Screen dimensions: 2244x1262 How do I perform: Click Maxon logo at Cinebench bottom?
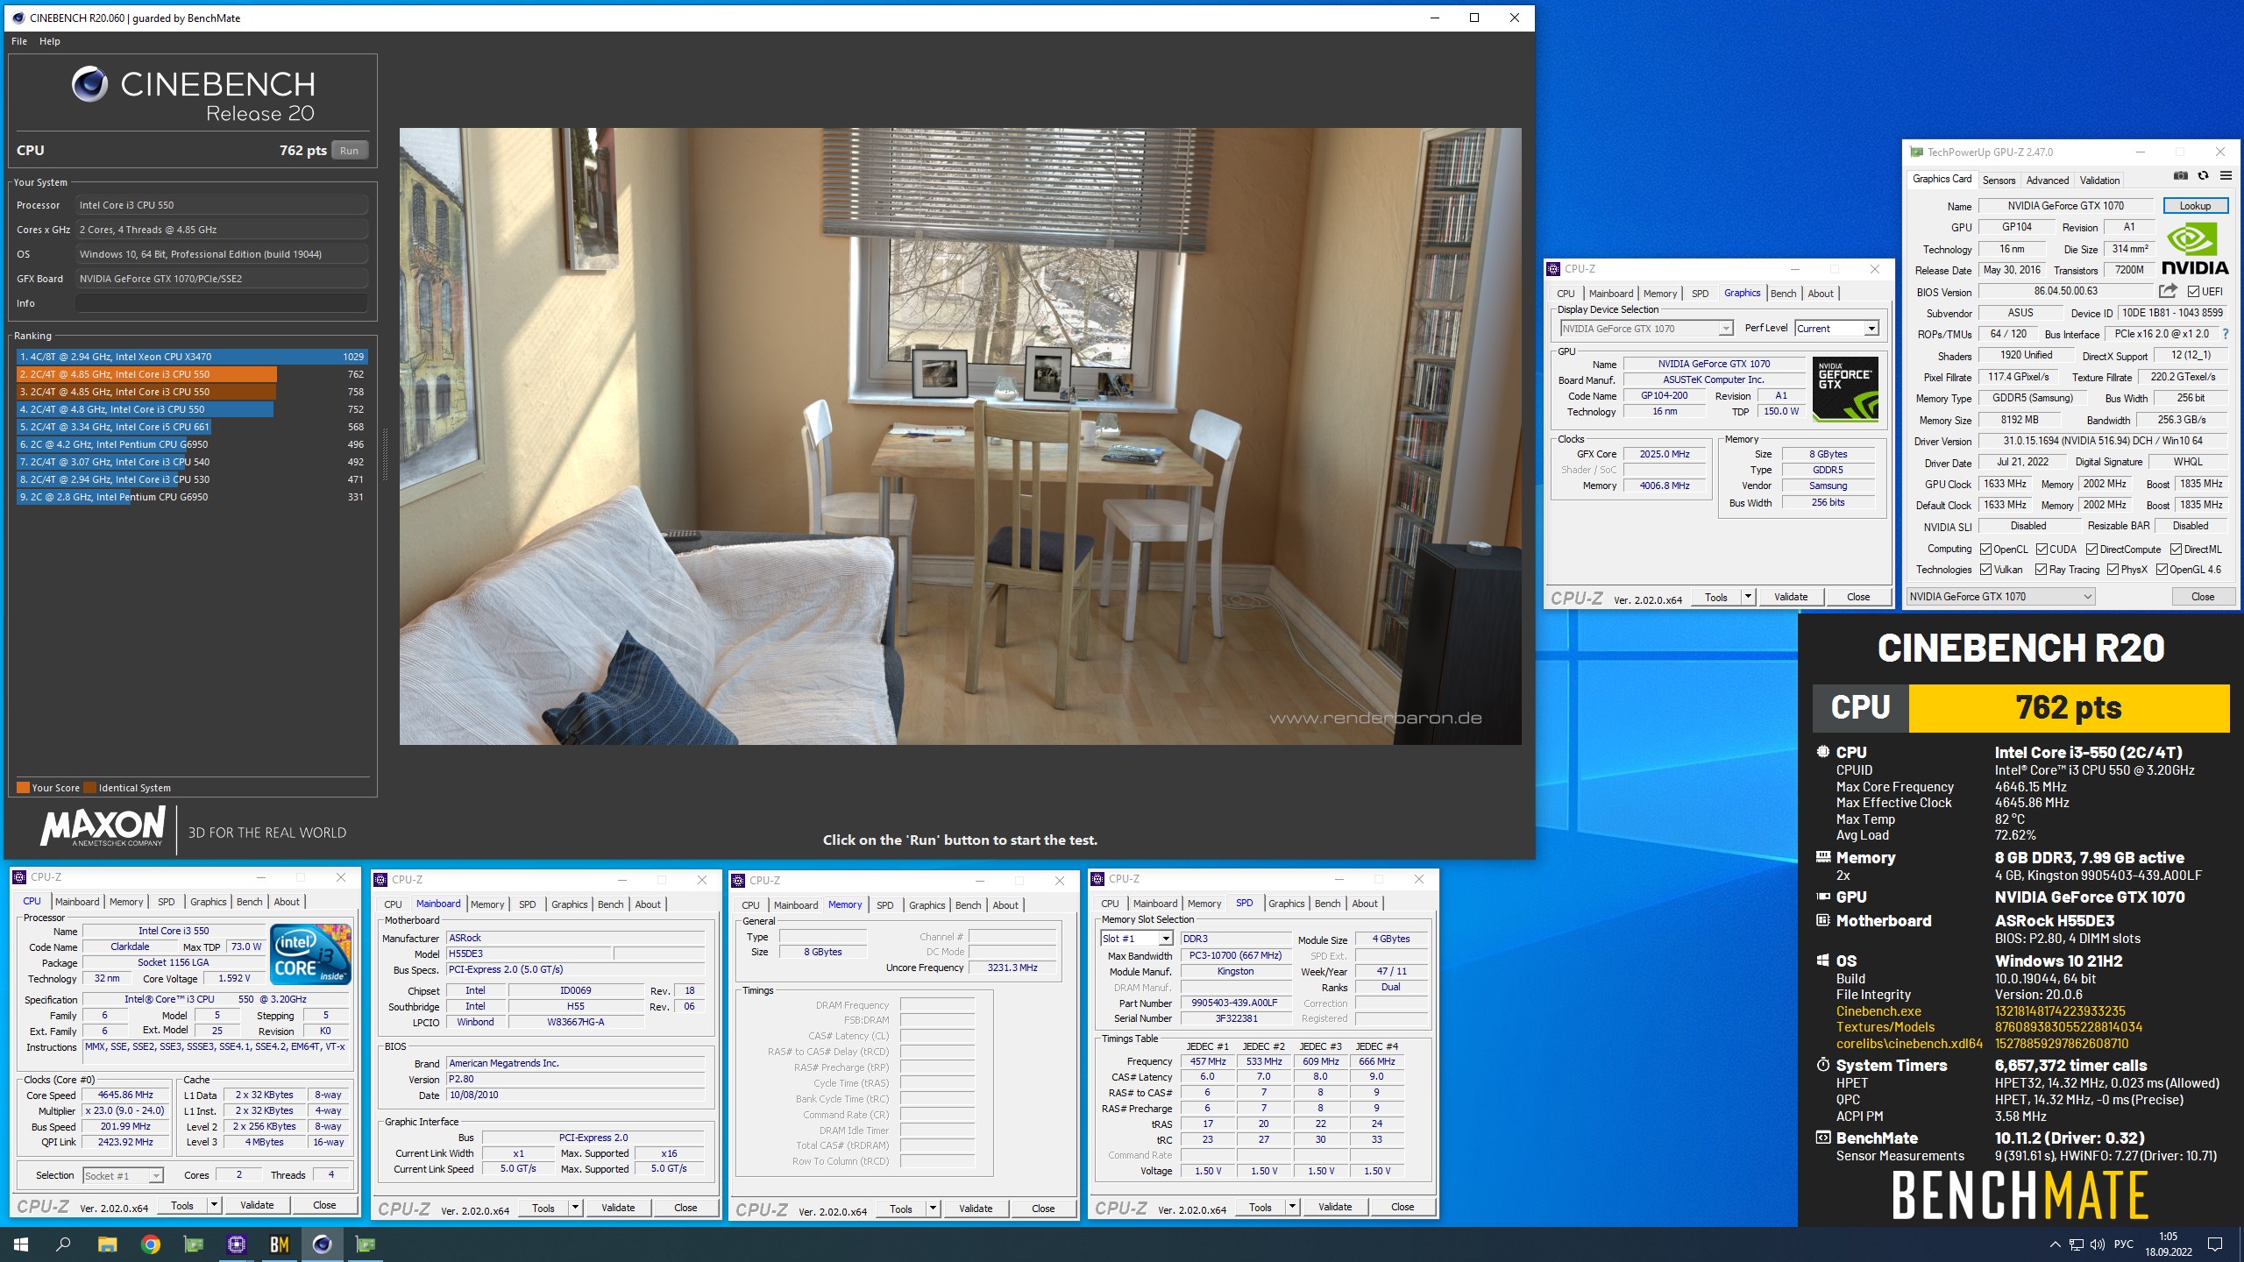pyautogui.click(x=103, y=826)
